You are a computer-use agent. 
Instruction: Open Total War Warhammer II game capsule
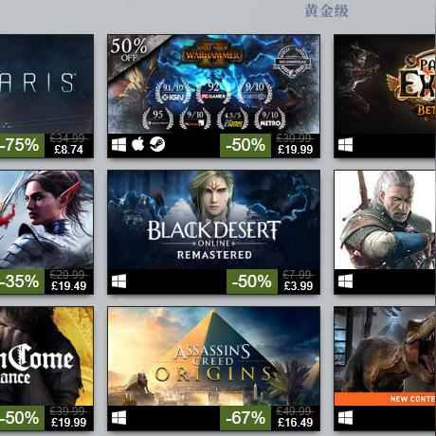[x=213, y=84]
